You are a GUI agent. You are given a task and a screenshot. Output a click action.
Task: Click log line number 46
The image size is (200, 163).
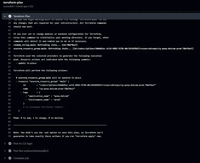(9, 49)
